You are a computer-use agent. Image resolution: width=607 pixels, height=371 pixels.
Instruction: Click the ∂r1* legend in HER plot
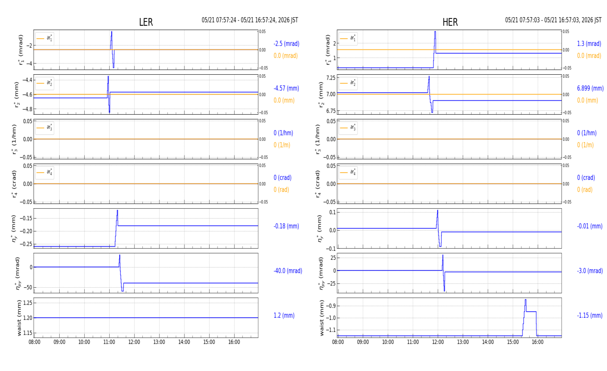pyautogui.click(x=348, y=38)
